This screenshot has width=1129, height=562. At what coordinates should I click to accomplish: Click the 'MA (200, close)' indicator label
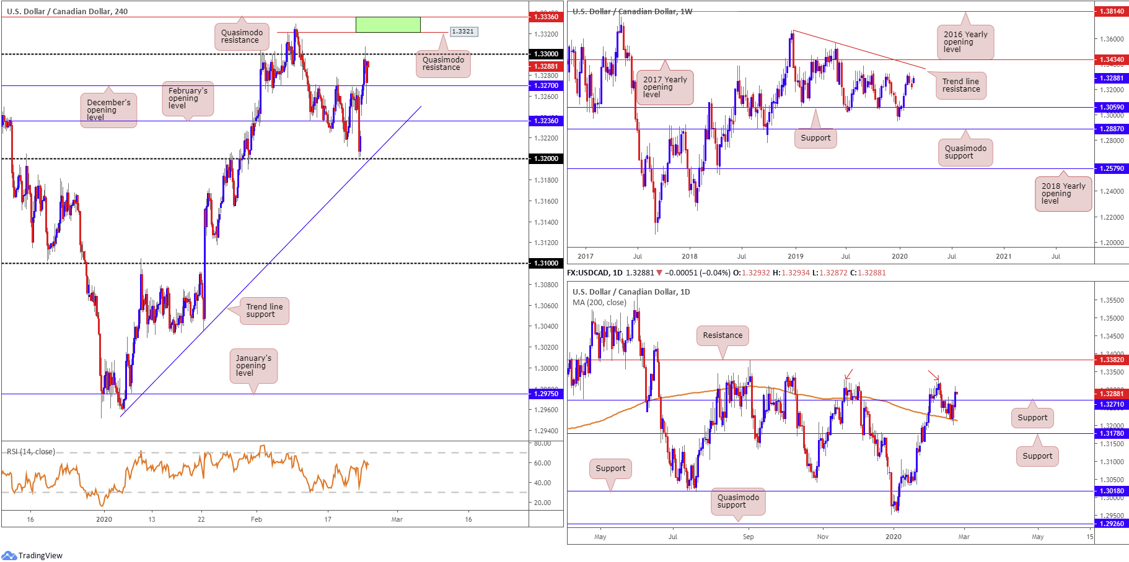[599, 303]
